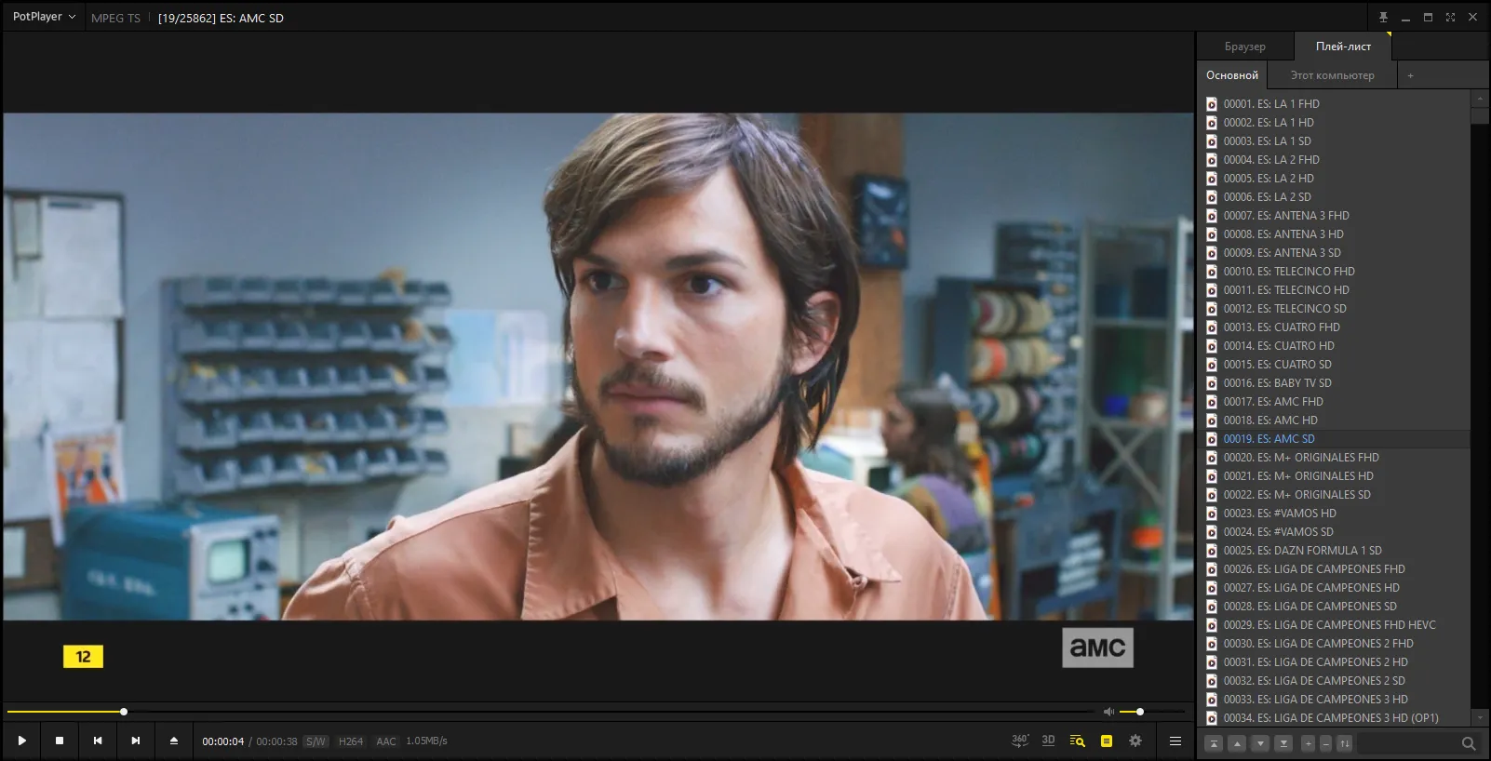Viewport: 1491px width, 761px height.
Task: Adjust the volume slider handle
Action: click(x=1140, y=712)
